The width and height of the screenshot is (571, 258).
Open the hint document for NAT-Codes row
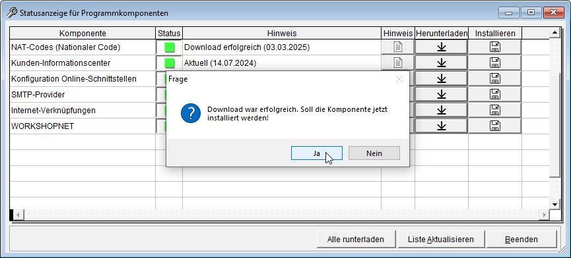pos(398,47)
